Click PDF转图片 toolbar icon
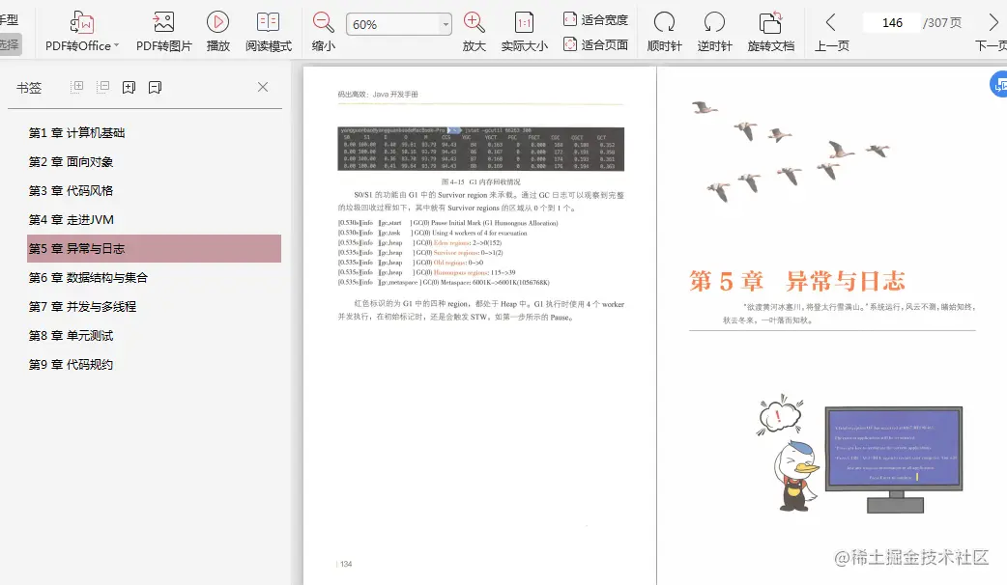Viewport: 1007px width, 585px height. pos(163,23)
